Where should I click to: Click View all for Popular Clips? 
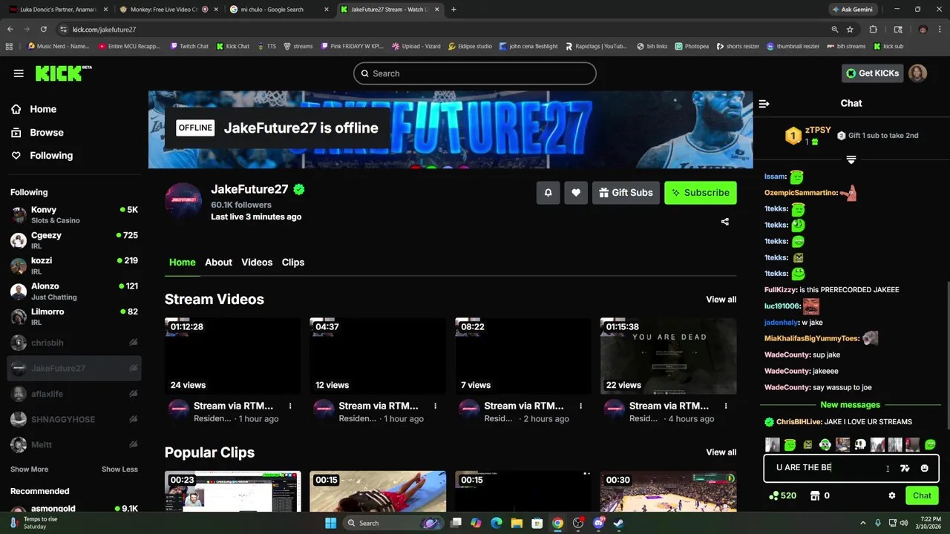[x=721, y=452]
